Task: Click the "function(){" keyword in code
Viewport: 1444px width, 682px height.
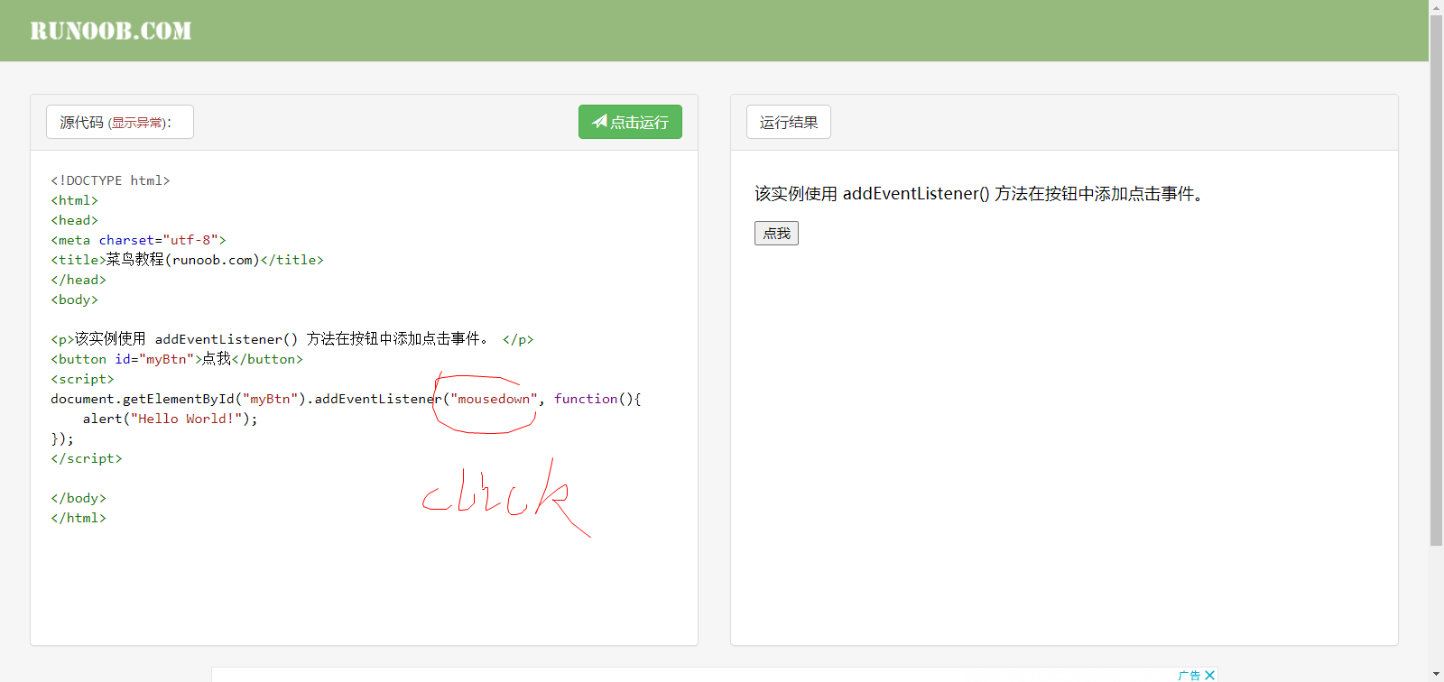Action: click(x=597, y=399)
